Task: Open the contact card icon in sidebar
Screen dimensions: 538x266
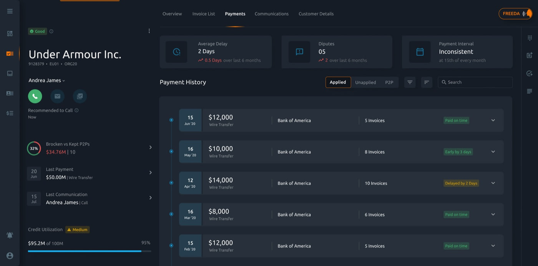Action: 10,93
